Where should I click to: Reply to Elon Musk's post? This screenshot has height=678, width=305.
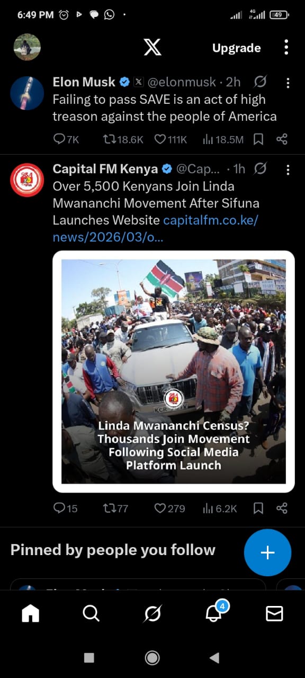click(66, 139)
